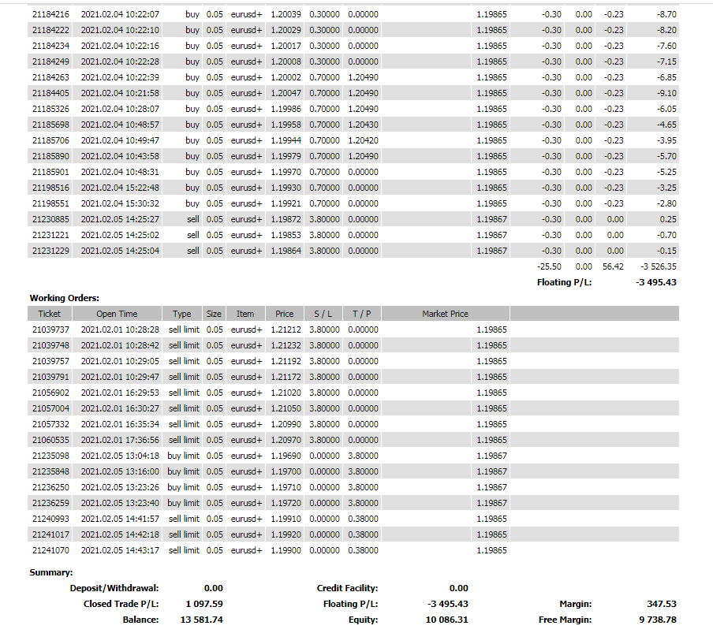Click the T / P column header

pyautogui.click(x=362, y=314)
